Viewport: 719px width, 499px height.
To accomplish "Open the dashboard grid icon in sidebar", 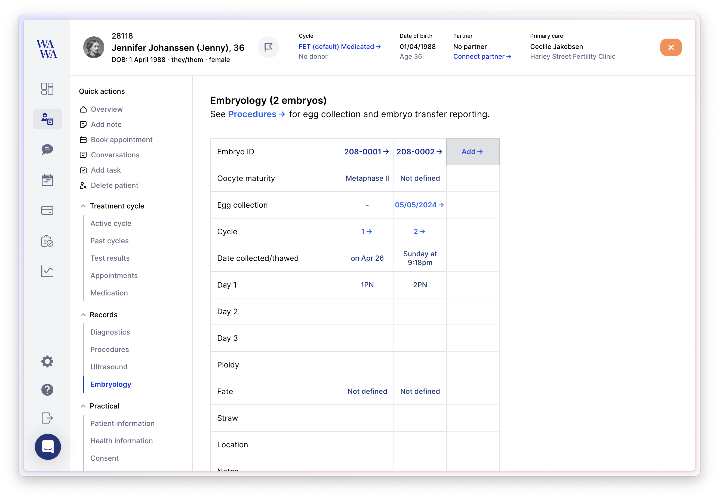I will click(47, 89).
